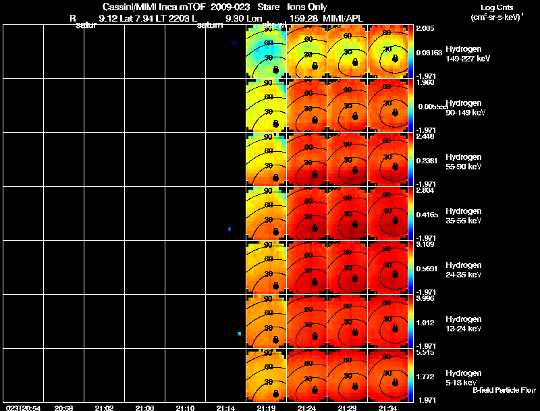Click the 'Hydrogen 24-35 keV' row label
540x411 pixels.
pos(464,270)
